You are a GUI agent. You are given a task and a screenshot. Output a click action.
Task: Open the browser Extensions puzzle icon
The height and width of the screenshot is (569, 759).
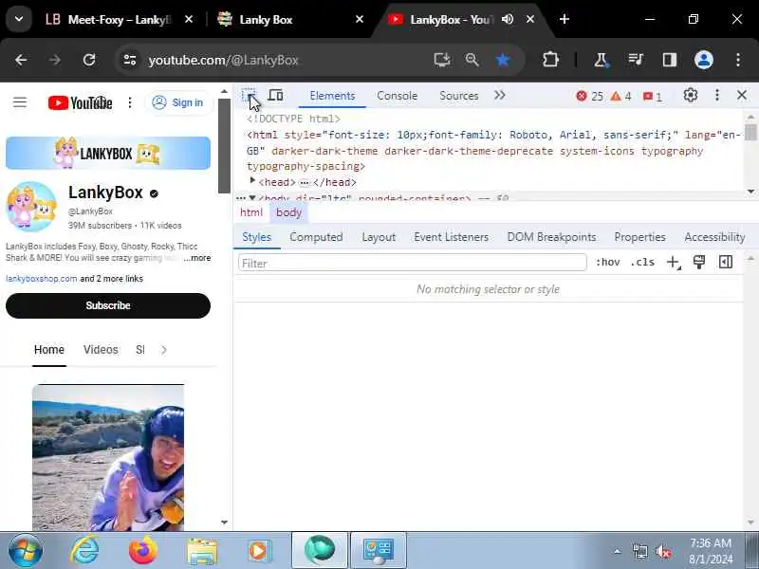point(550,60)
